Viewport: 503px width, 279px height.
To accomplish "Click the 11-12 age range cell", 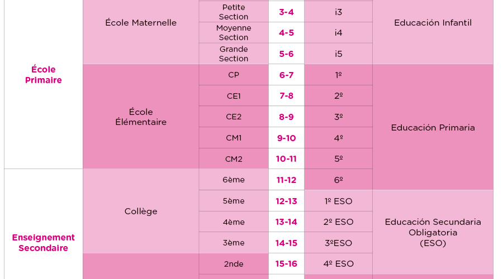I will 286,180.
